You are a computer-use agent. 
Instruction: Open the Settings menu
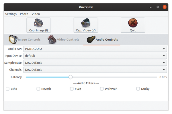click(11, 14)
